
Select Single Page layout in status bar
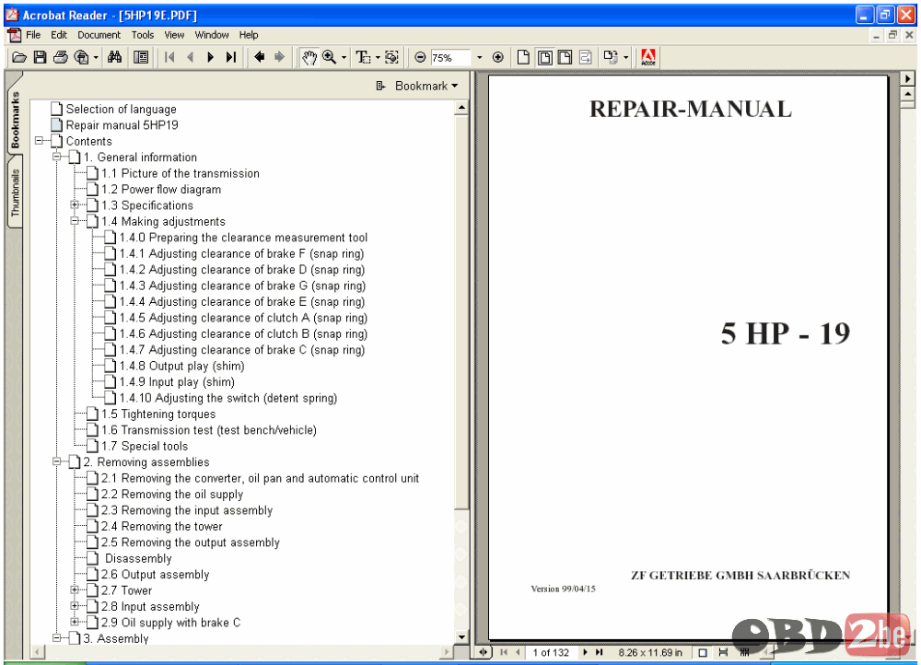click(703, 653)
